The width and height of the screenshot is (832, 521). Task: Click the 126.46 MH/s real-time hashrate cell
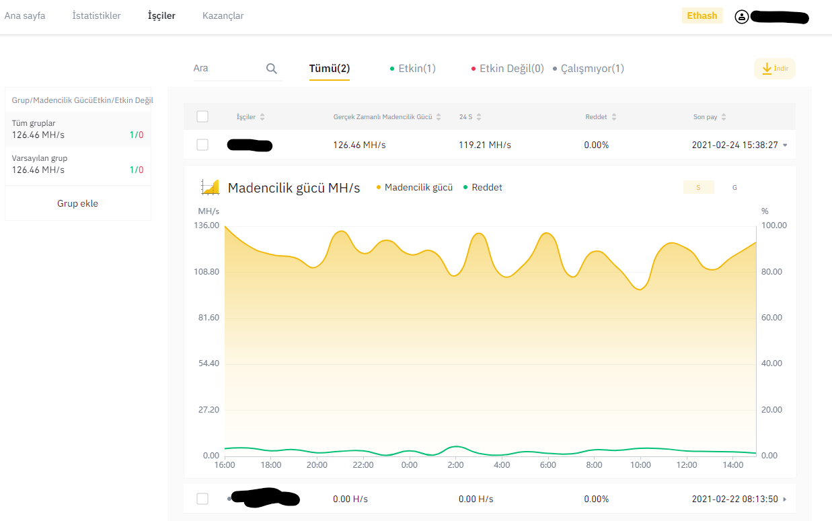click(359, 145)
